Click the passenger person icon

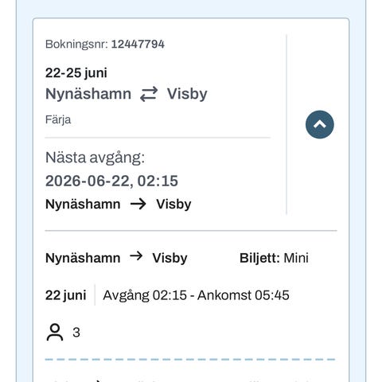pyautogui.click(x=55, y=332)
